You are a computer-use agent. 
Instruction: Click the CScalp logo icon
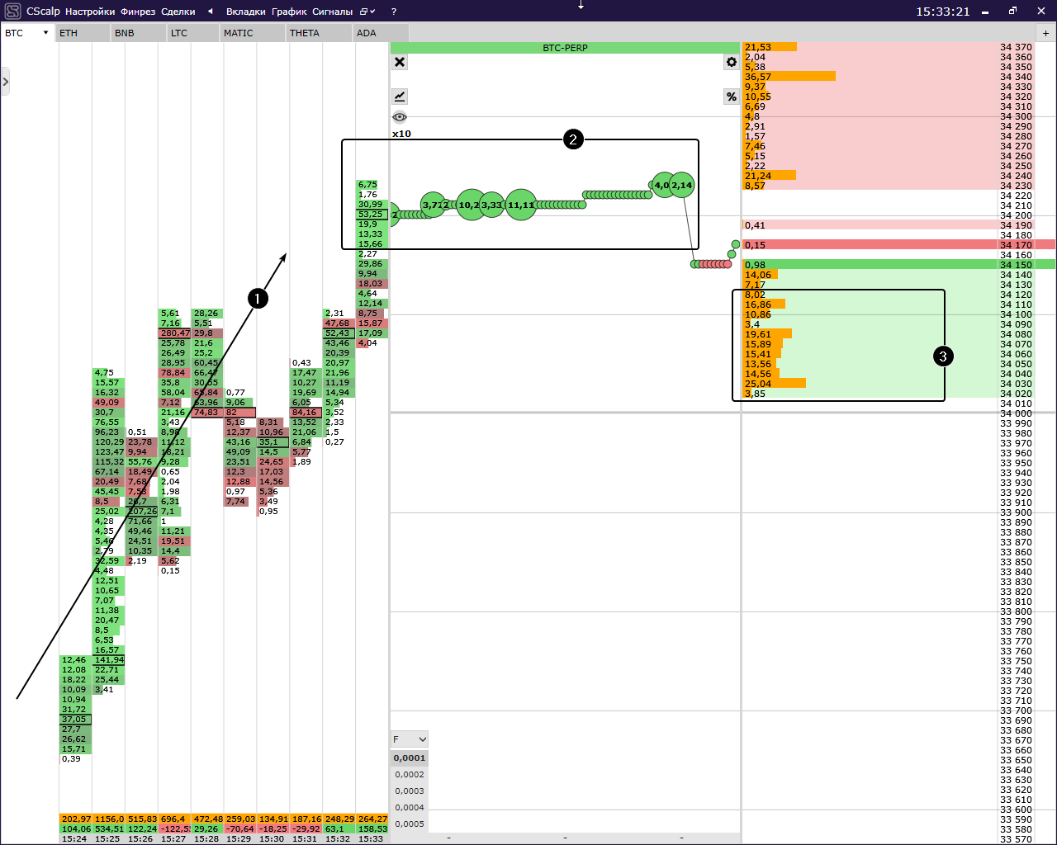click(12, 12)
